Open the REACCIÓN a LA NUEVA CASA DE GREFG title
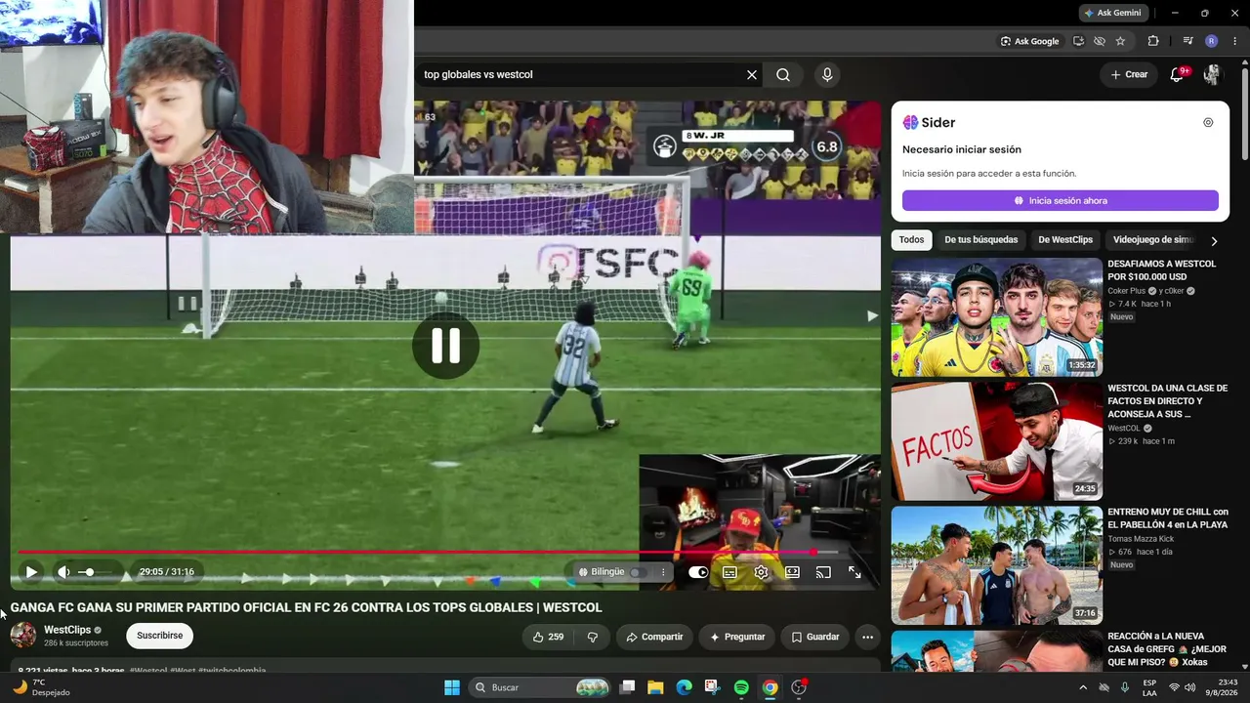 coord(1168,649)
